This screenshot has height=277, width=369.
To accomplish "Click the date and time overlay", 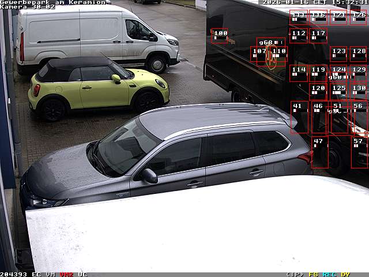I will click(x=314, y=2).
